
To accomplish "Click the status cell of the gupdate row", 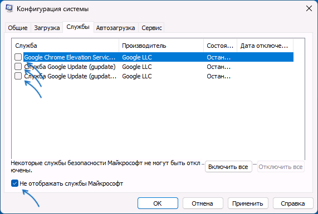I will 219,67.
